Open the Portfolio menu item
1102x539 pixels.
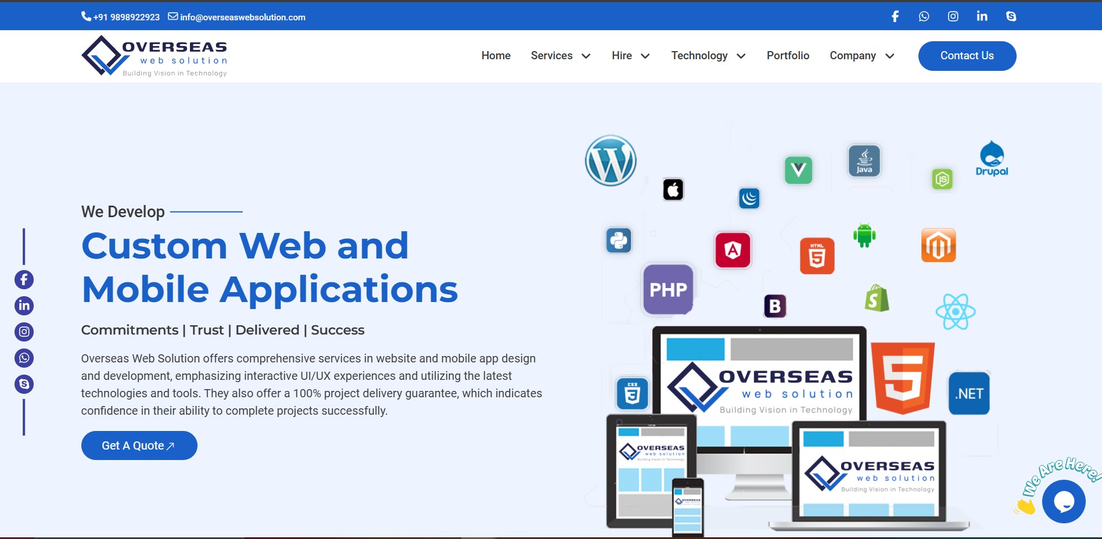(x=788, y=55)
